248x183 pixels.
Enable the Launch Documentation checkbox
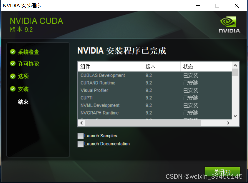(81, 144)
